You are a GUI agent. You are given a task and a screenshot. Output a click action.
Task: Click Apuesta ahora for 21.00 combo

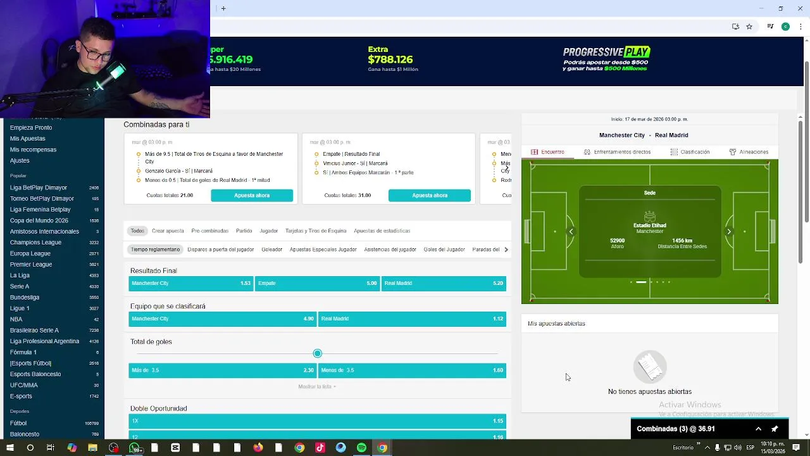tap(252, 195)
